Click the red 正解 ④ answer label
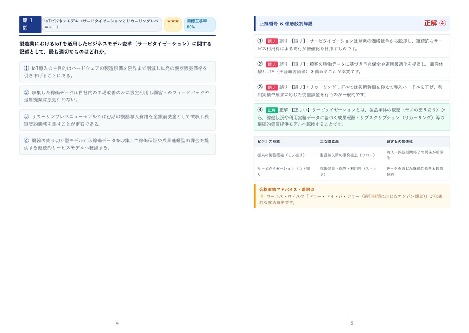This screenshot has width=469, height=333. 435,23
